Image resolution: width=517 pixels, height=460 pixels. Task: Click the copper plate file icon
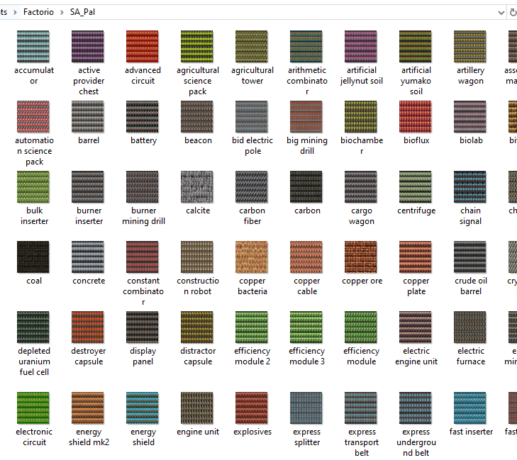coord(415,257)
